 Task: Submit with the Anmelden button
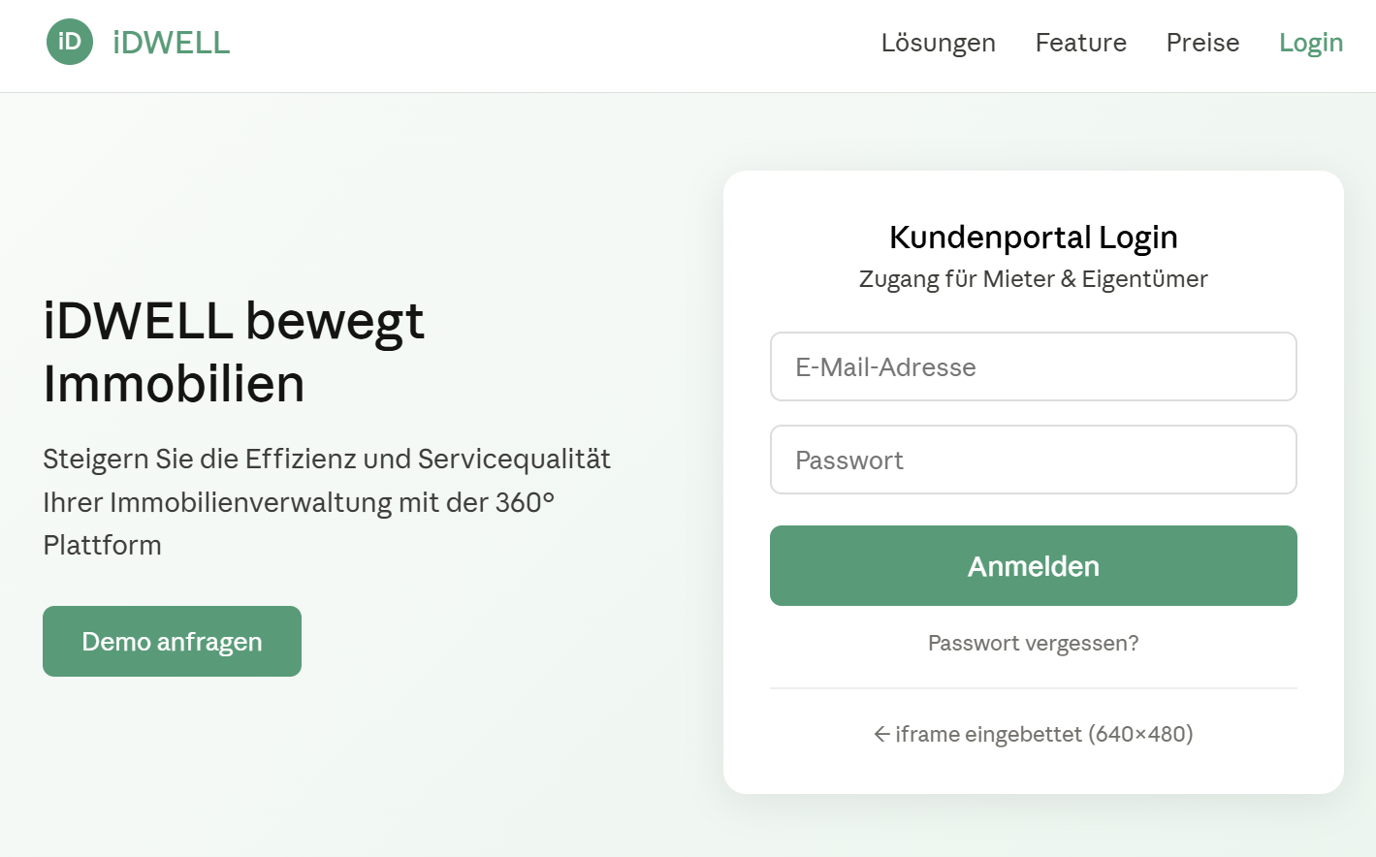[1033, 566]
